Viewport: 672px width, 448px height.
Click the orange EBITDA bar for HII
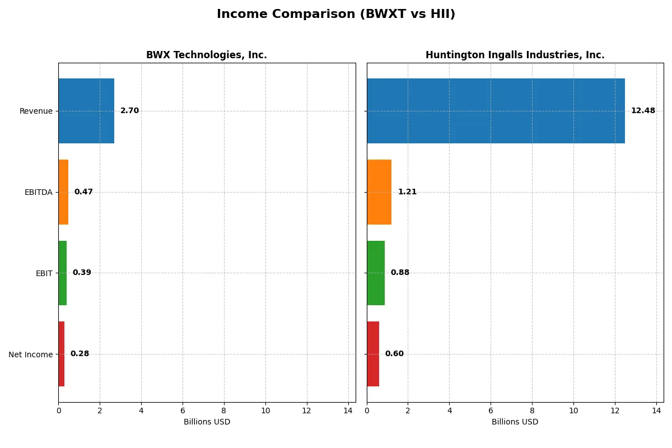[379, 192]
